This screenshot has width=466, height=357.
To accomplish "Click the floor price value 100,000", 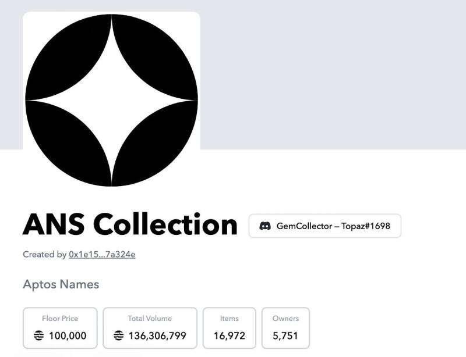I will coord(68,335).
